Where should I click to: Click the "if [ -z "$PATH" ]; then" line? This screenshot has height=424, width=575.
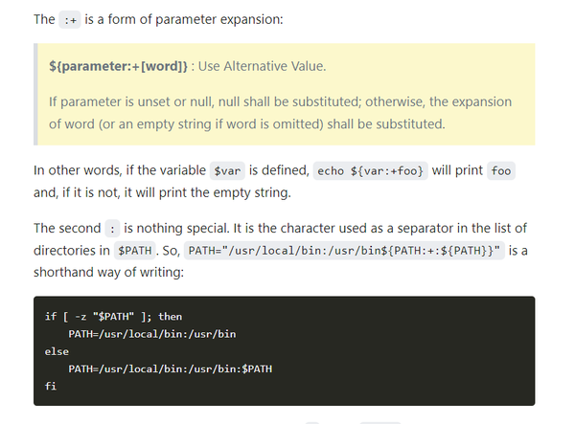pyautogui.click(x=113, y=317)
